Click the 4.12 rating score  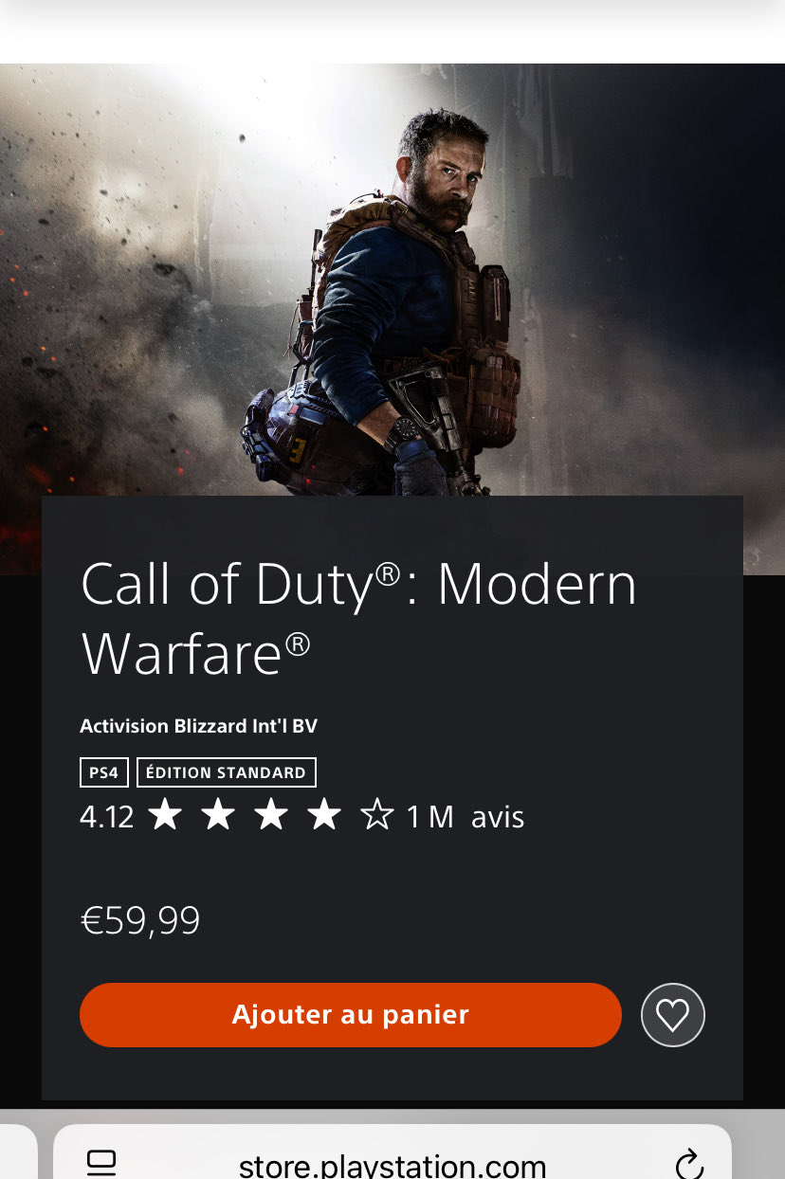tap(107, 817)
